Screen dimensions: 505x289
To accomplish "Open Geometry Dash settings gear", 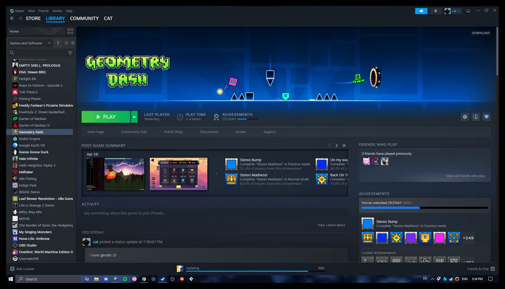I will [465, 116].
